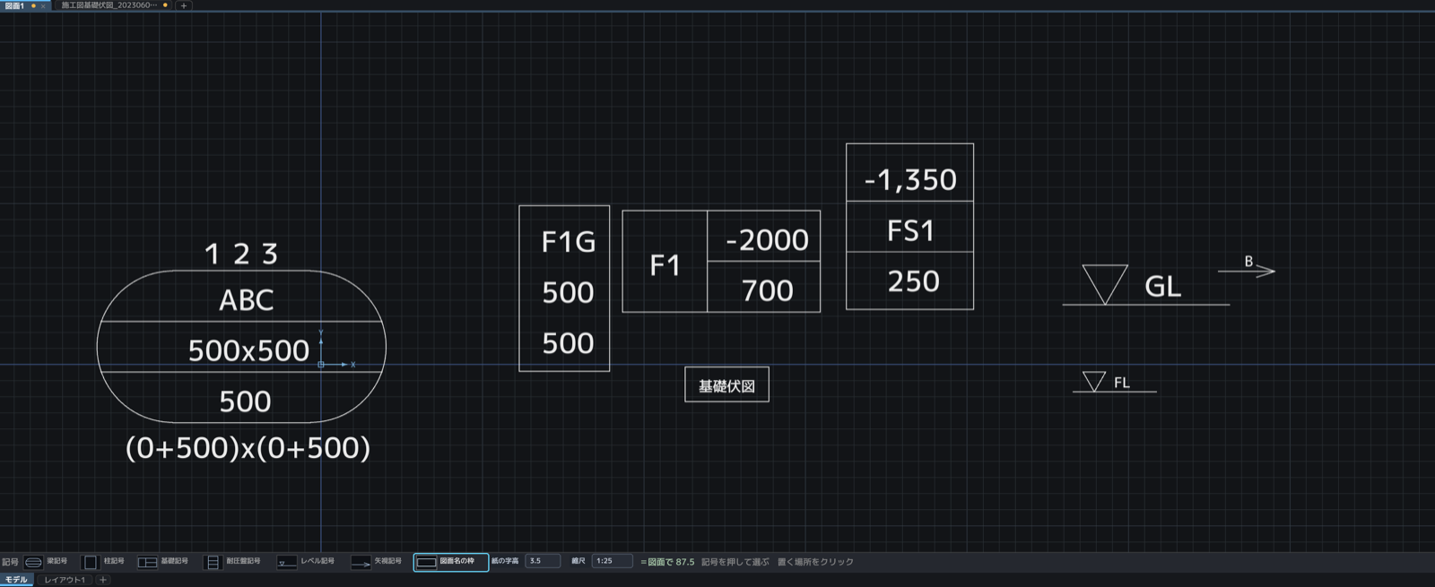Screen dimensions: 1435x587
Task: Select the 耐圧盤記号 slab symbol tool
Action: click(x=232, y=562)
